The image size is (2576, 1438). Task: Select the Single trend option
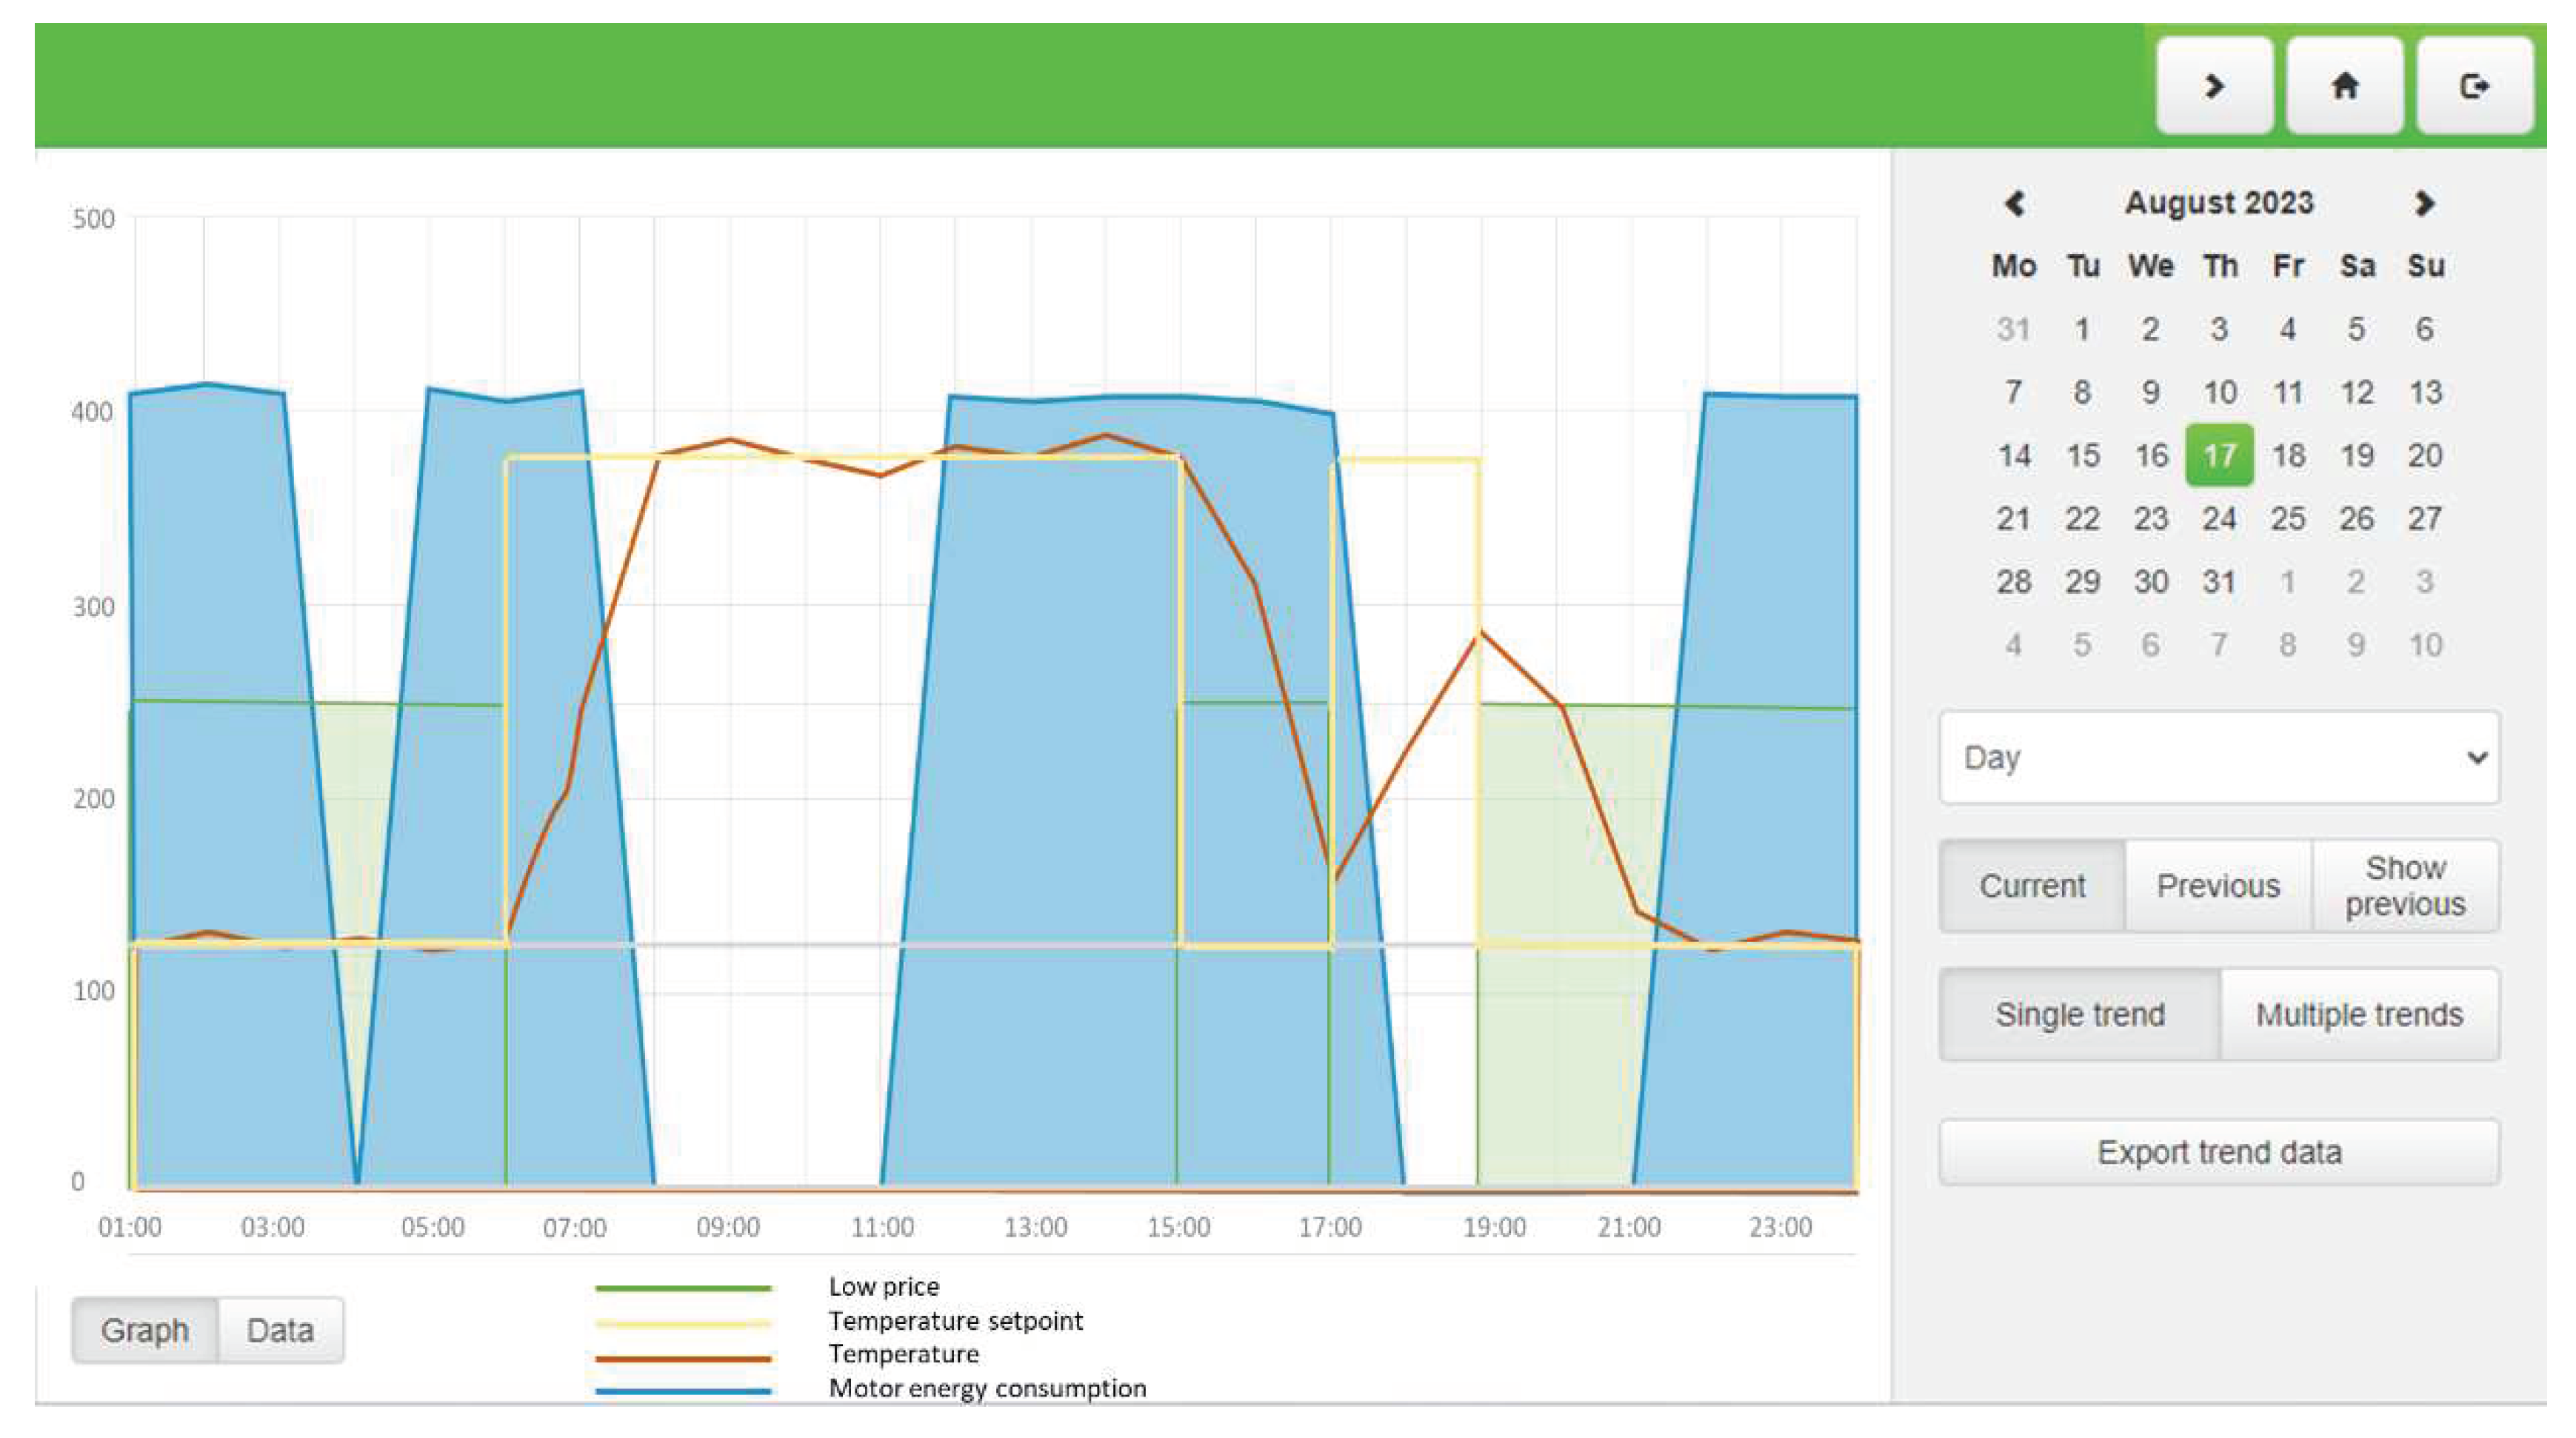2079,1014
